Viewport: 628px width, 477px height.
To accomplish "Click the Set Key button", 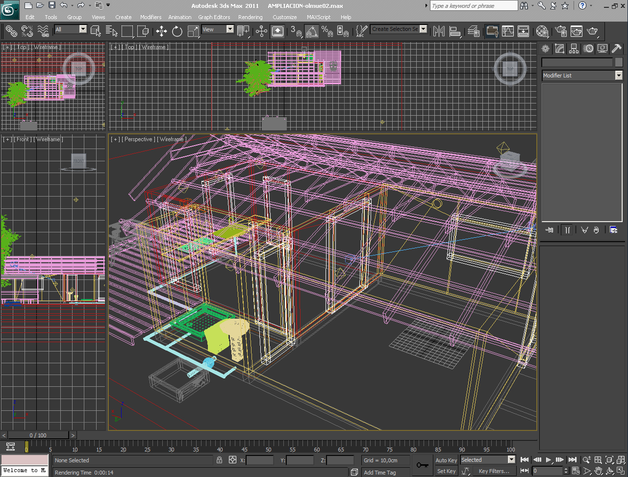I will (x=446, y=471).
